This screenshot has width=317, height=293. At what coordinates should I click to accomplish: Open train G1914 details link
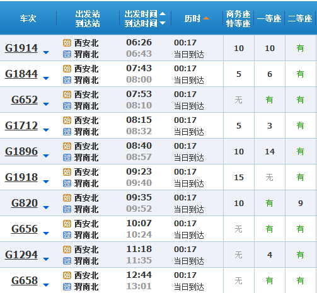pos(21,48)
